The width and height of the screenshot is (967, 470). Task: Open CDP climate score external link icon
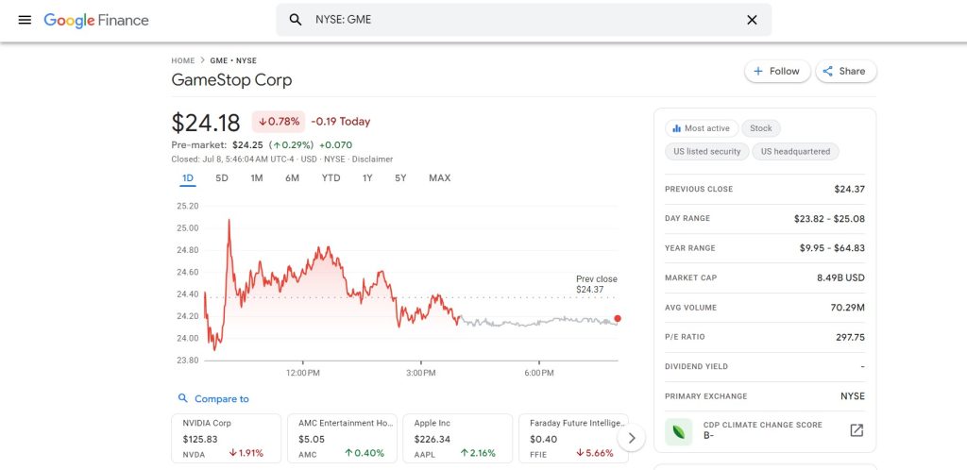(x=857, y=430)
